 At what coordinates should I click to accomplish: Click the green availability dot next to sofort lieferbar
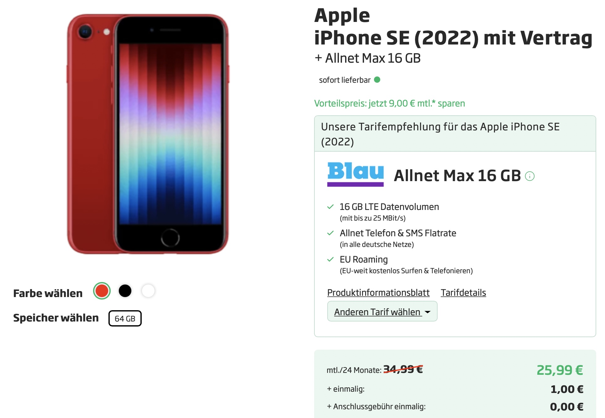(377, 80)
